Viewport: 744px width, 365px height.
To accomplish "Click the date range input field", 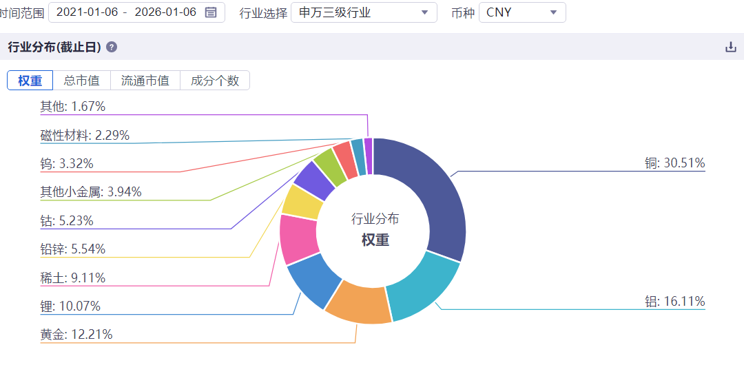I will point(136,12).
